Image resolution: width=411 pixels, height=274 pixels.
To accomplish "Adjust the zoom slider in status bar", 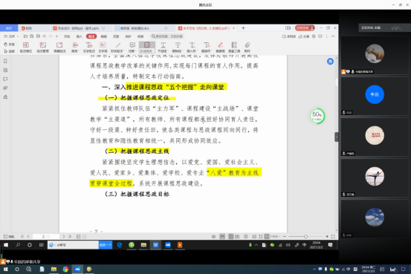I will coord(305,237).
